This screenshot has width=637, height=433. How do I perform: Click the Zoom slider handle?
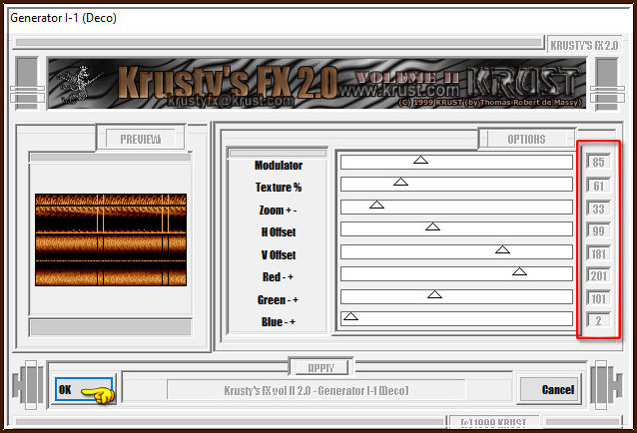point(376,205)
